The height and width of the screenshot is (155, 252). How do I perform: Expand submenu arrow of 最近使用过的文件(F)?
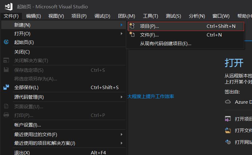(121, 134)
